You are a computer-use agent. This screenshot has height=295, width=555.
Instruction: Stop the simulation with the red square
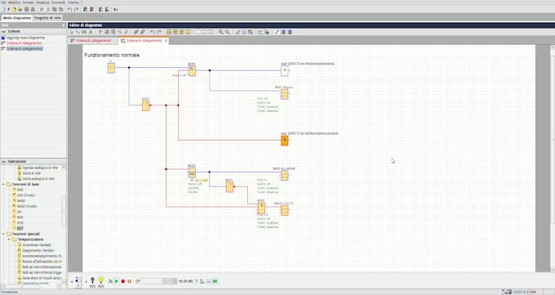pos(122,281)
